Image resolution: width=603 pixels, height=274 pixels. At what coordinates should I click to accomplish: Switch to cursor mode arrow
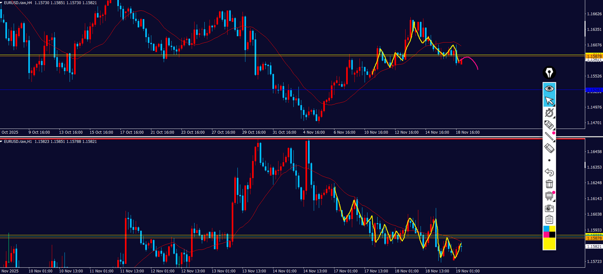coord(549,101)
